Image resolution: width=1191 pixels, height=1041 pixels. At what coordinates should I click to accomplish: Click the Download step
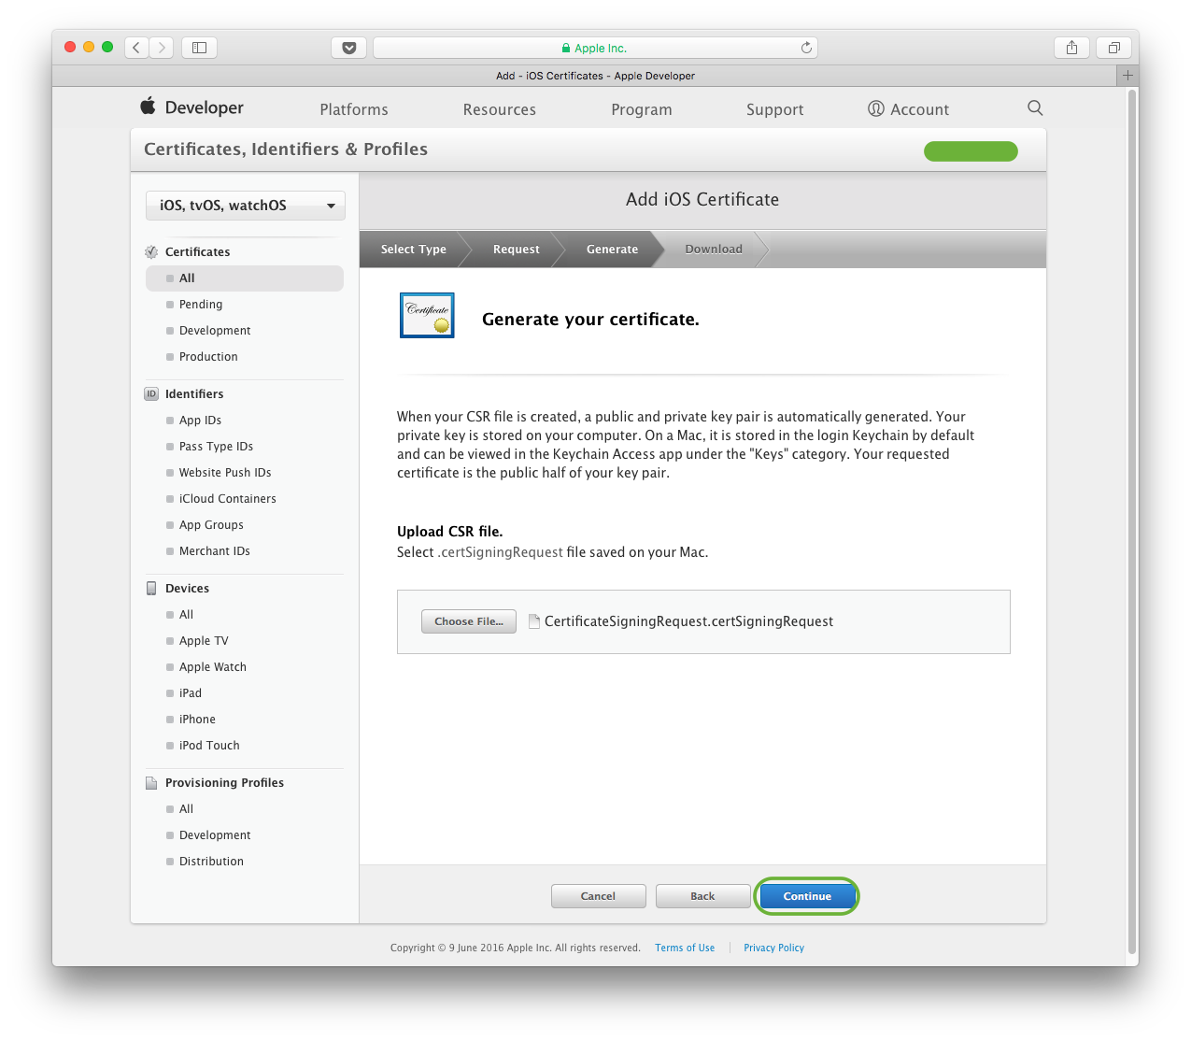click(714, 250)
